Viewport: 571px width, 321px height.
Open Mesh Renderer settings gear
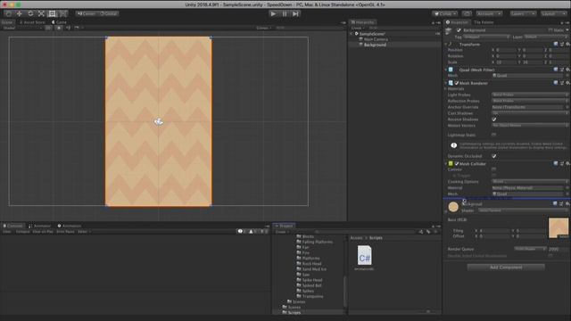[x=567, y=83]
